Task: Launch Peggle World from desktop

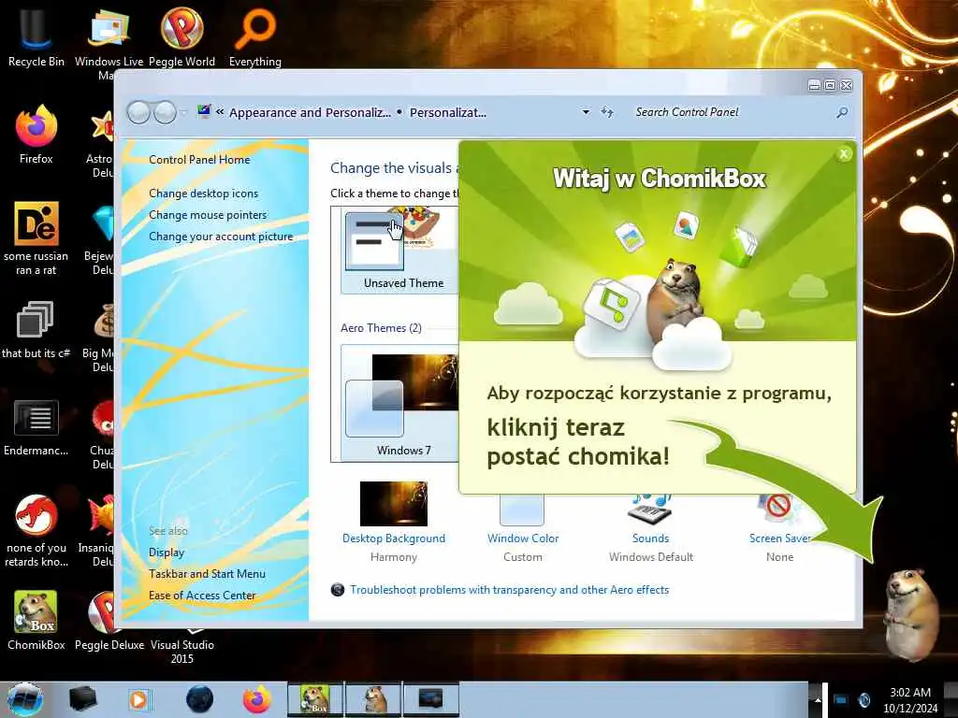Action: [x=182, y=36]
